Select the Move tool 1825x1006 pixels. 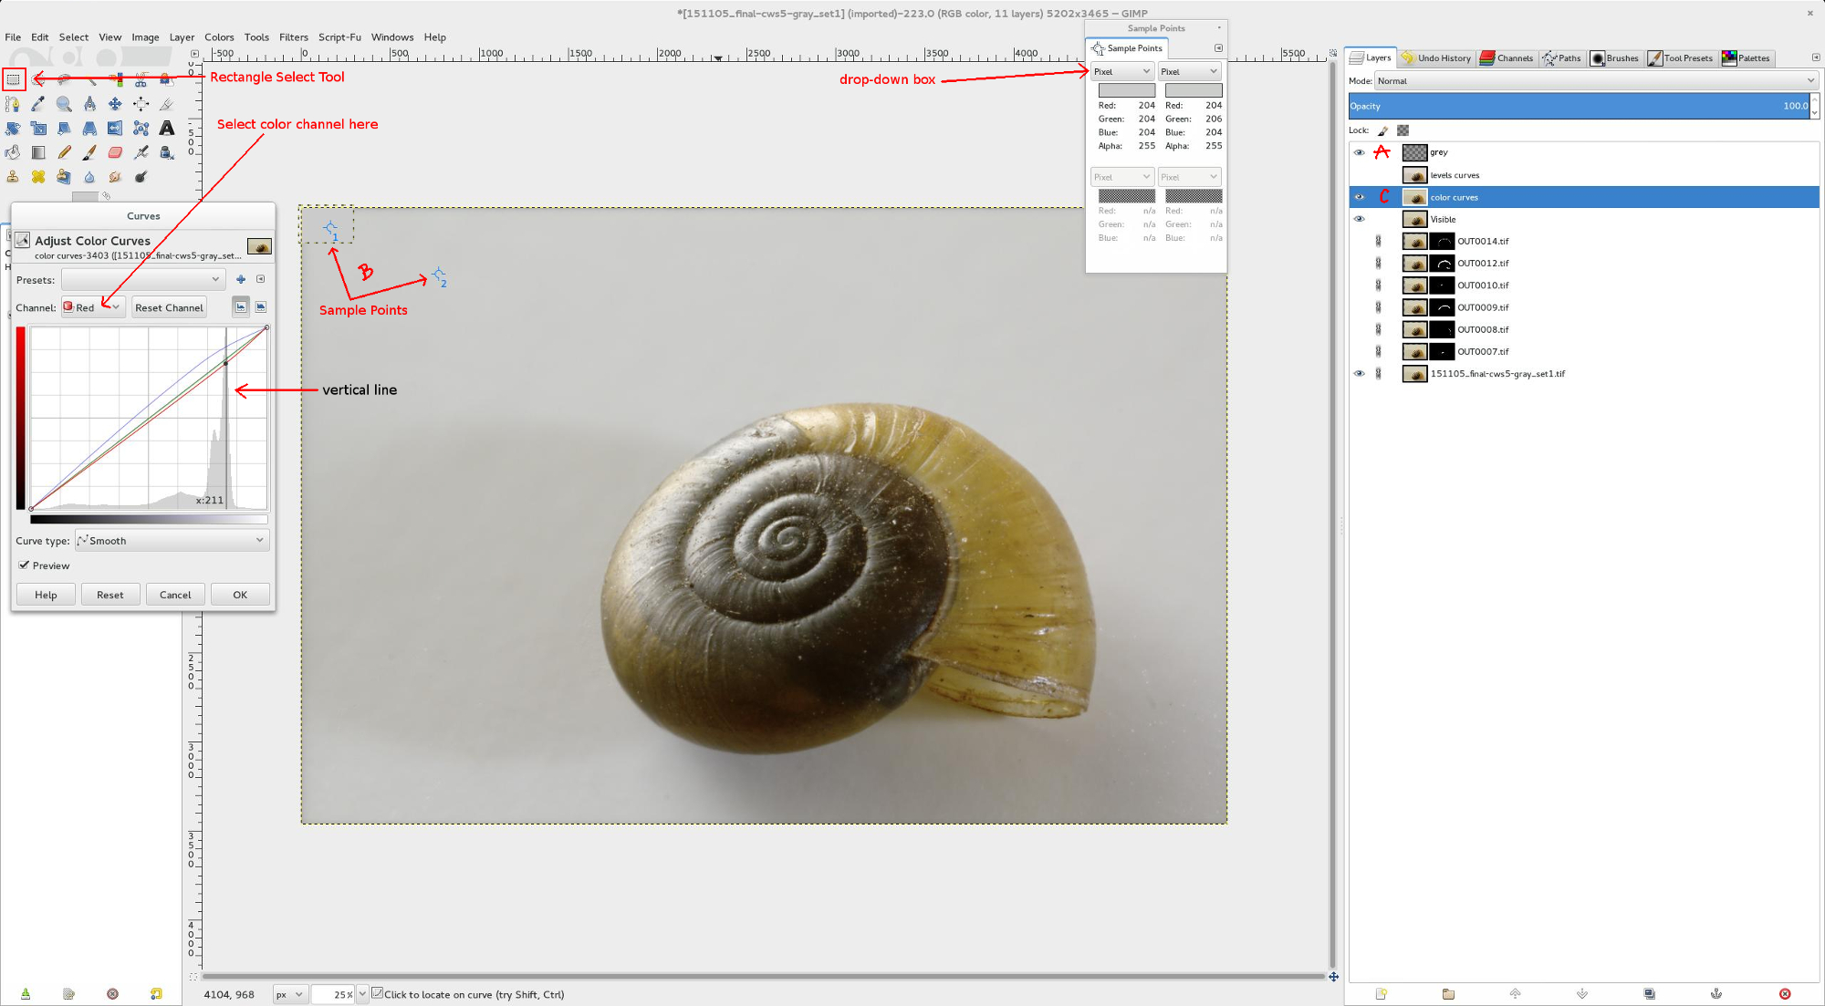point(115,104)
